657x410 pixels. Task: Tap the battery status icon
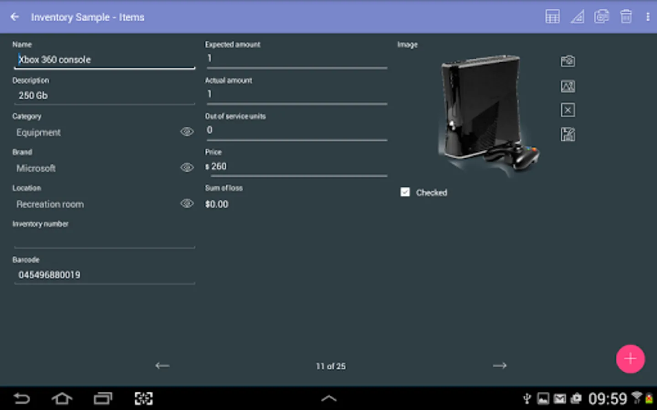[649, 399]
